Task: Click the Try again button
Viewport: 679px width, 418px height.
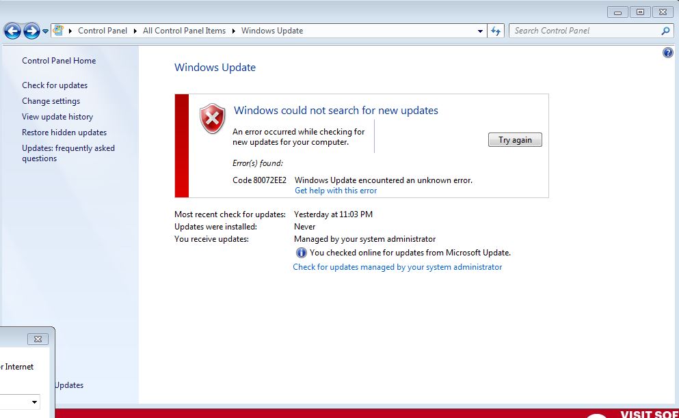Action: [x=515, y=140]
